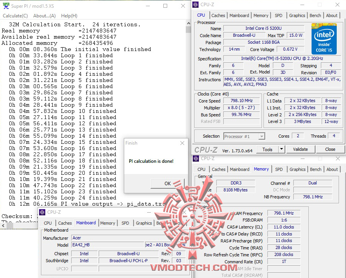Switch to Graphics tab in top CPU-Z window
This screenshot has width=346, height=278.
point(297,15)
